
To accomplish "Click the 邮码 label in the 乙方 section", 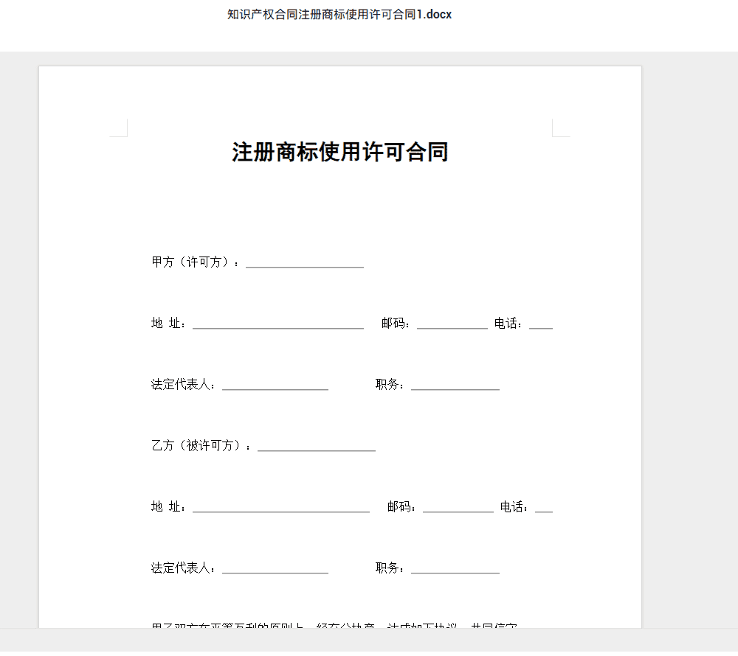I will tap(401, 506).
